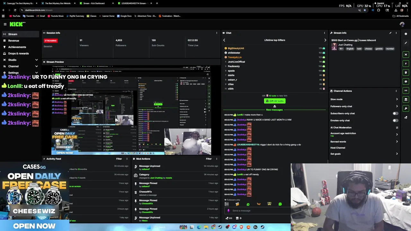
Task: Reload the browser page
Action: [x=15, y=10]
